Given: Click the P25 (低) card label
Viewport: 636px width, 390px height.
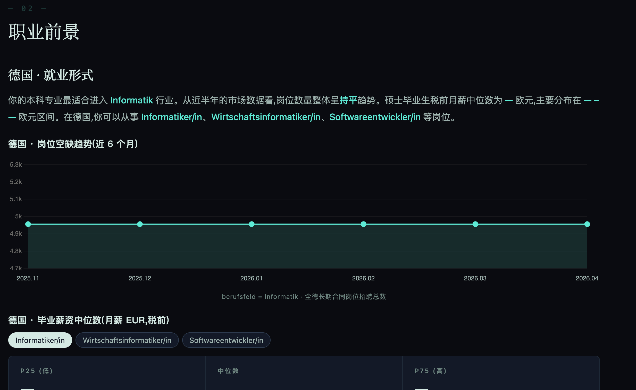Looking at the screenshot, I should tap(37, 371).
